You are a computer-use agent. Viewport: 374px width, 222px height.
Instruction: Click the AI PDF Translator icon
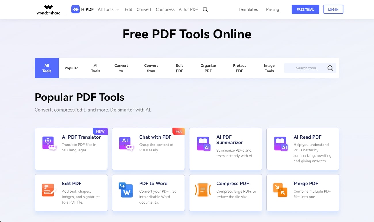tap(49, 144)
